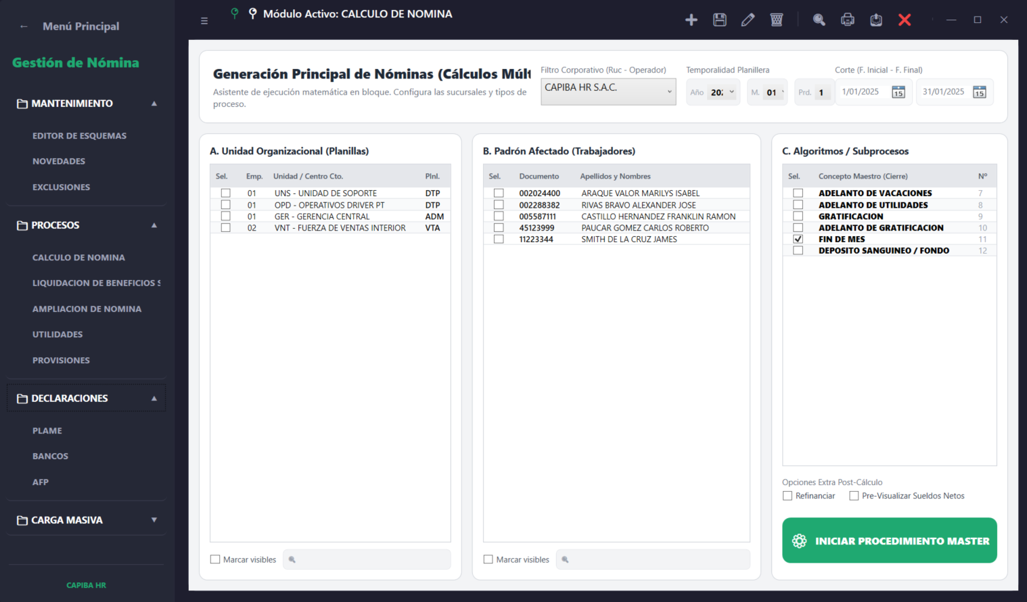The height and width of the screenshot is (602, 1027).
Task: Click the Prd. period number field
Action: [x=821, y=93]
